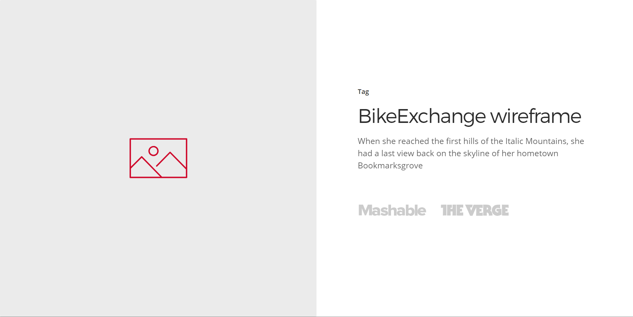Click the word Bookmarksgrove
Image resolution: width=633 pixels, height=317 pixels.
point(390,166)
